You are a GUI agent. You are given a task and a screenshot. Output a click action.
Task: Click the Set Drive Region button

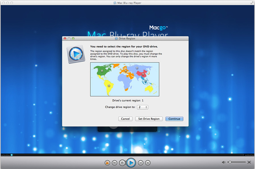click(x=149, y=119)
